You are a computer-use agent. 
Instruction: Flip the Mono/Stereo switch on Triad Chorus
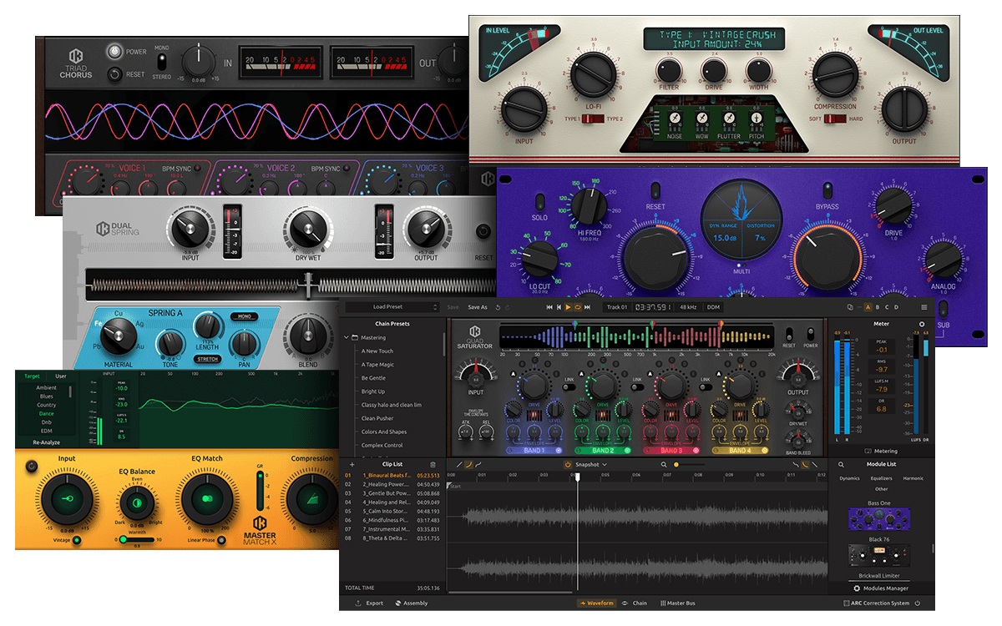(162, 63)
